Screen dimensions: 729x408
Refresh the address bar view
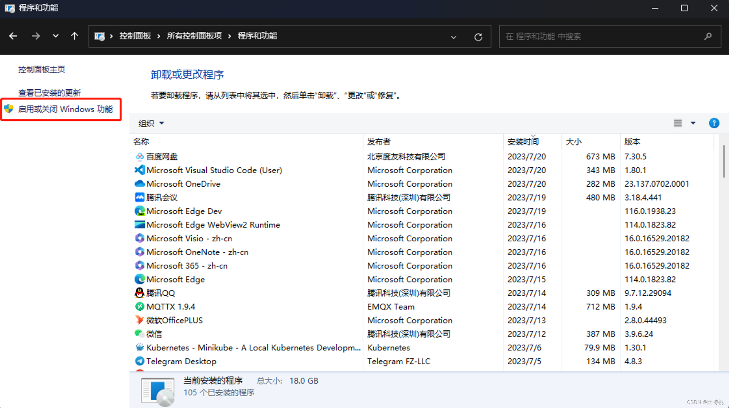[478, 37]
